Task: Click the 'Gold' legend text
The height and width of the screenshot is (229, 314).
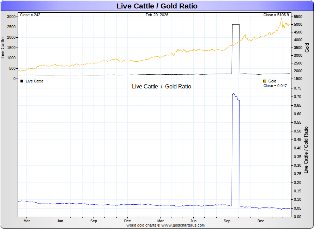Action: point(272,81)
